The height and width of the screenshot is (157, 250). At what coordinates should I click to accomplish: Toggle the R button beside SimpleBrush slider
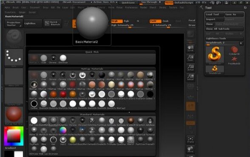tap(241, 43)
